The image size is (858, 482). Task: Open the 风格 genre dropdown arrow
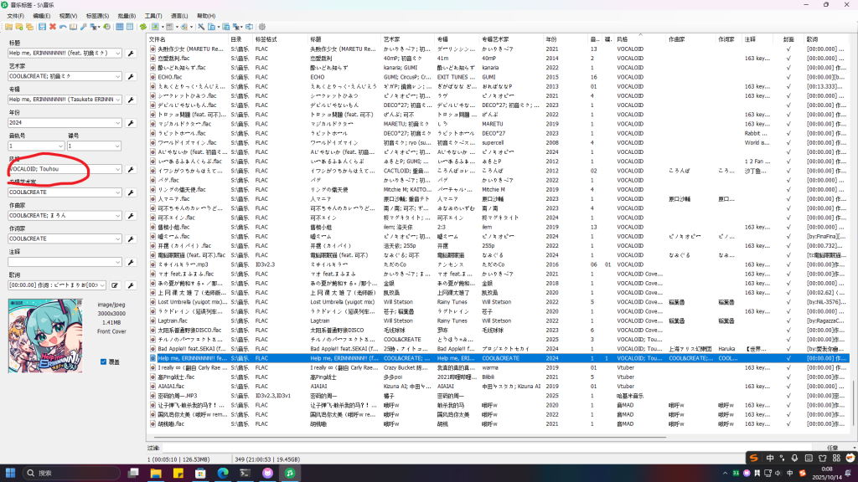pyautogui.click(x=119, y=169)
